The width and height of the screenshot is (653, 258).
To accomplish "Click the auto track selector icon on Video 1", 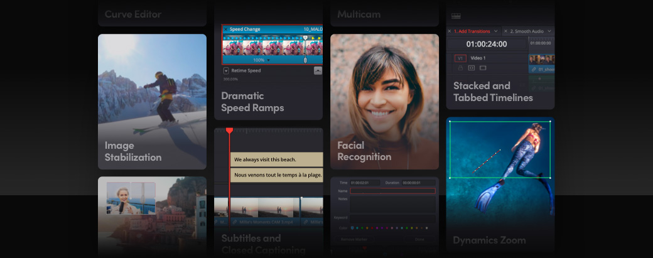I will [x=471, y=68].
